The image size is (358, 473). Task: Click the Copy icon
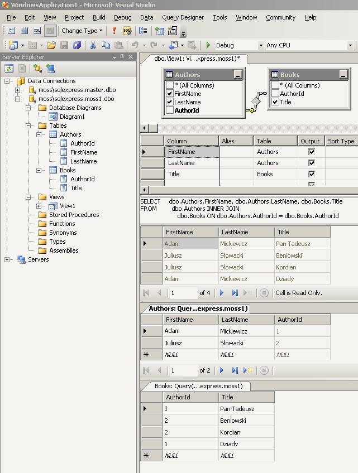click(106, 45)
